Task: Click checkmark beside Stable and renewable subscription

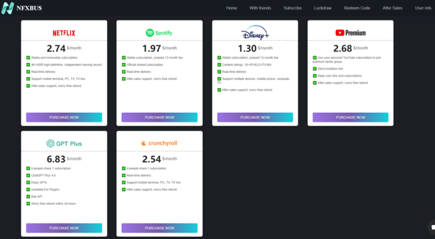Action: point(28,58)
